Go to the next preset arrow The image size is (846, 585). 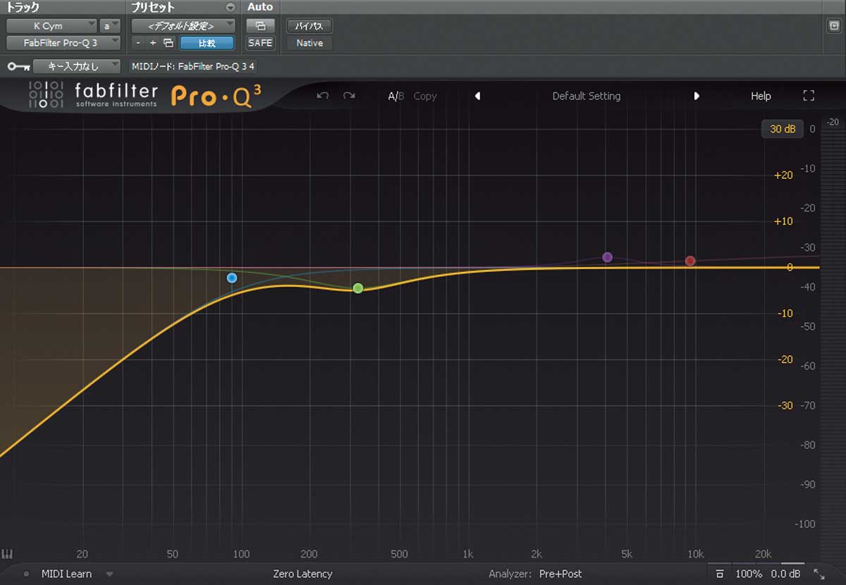click(x=697, y=96)
